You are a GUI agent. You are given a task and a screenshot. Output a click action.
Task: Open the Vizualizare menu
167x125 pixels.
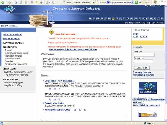click(x=86, y=2)
